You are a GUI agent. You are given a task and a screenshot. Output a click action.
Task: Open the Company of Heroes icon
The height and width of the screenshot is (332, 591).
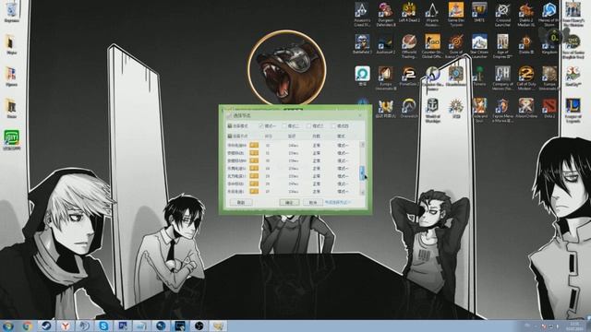point(502,77)
